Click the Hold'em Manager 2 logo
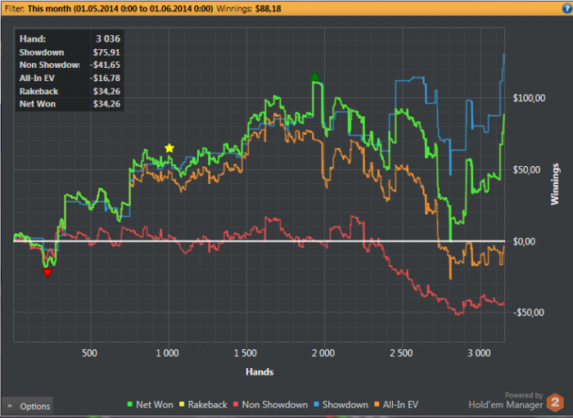This screenshot has width=573, height=418. [x=556, y=402]
